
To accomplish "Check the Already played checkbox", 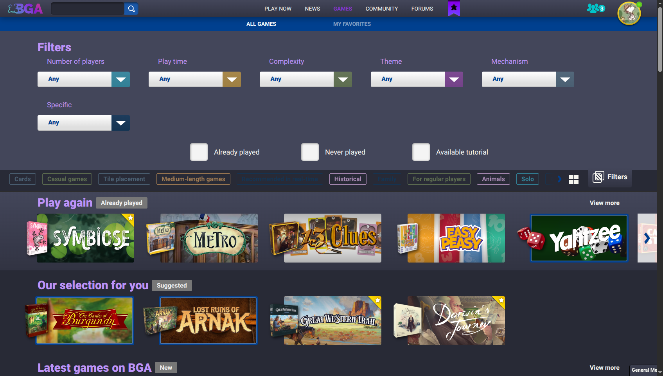I will (199, 152).
